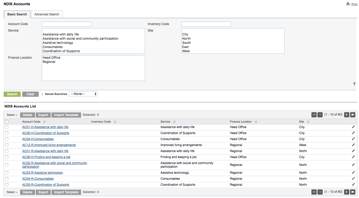Viewport: 359px width, 198px height.
Task: Select 'West' in the Site listbox
Action: (186, 51)
